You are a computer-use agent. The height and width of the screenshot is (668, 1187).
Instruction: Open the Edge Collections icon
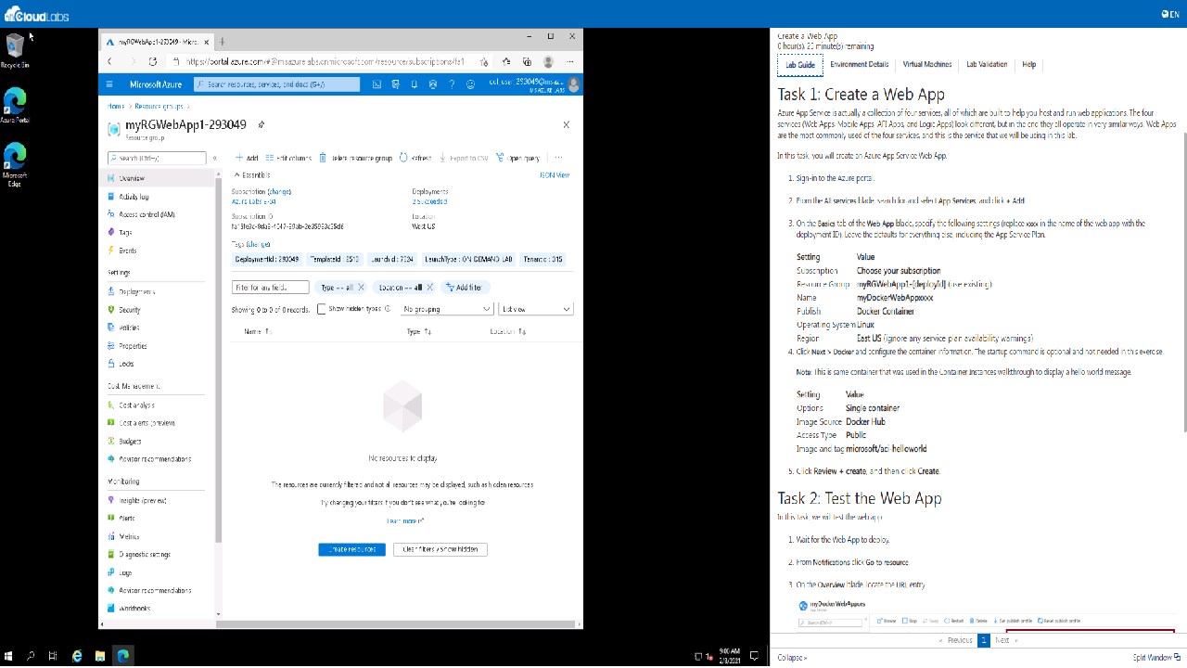click(527, 61)
